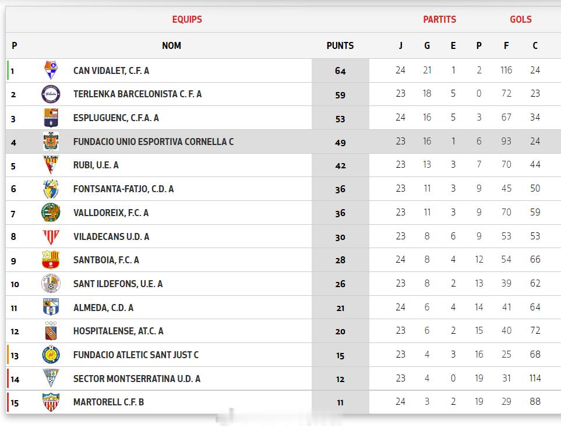Select the GOLS header section

click(521, 19)
